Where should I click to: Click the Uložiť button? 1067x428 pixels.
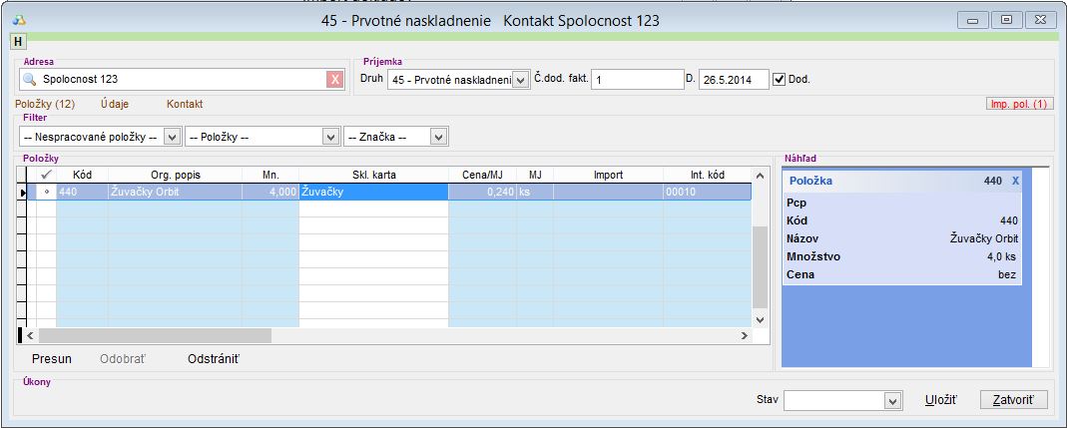(941, 400)
